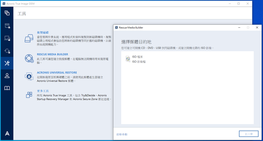This screenshot has width=263, height=141.
Task: Select the locked circular-arrows sync icon
Action: 7,51
